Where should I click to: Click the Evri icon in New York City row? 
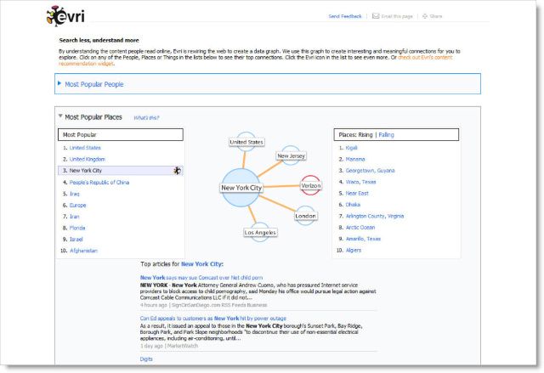(x=178, y=171)
